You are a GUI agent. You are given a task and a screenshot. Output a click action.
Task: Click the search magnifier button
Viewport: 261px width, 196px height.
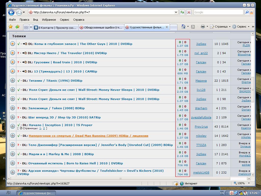247,12
